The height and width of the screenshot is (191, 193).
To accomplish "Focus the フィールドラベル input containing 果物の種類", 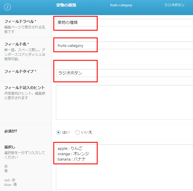I will [x=124, y=22].
